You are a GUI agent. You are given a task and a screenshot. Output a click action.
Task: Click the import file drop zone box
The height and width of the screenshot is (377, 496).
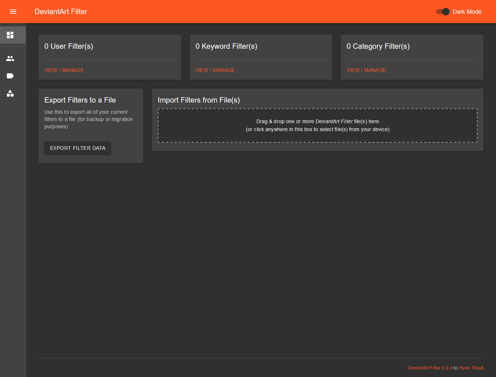pyautogui.click(x=318, y=125)
